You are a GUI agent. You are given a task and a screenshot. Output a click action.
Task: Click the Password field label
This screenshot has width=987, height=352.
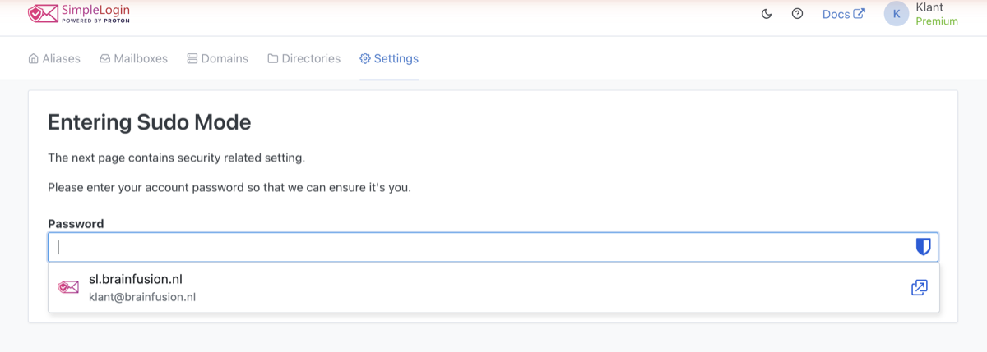(76, 224)
